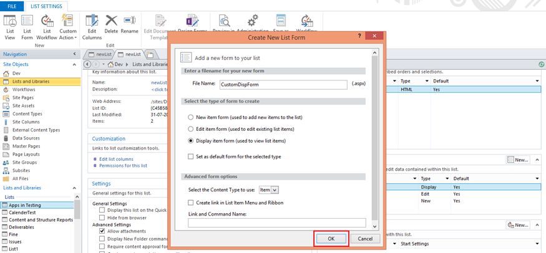Viewport: 546px width, 253px height.
Task: Select the Deliverables list
Action: pos(22,227)
